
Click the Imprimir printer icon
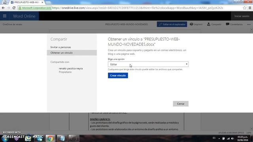pyautogui.click(x=191, y=24)
